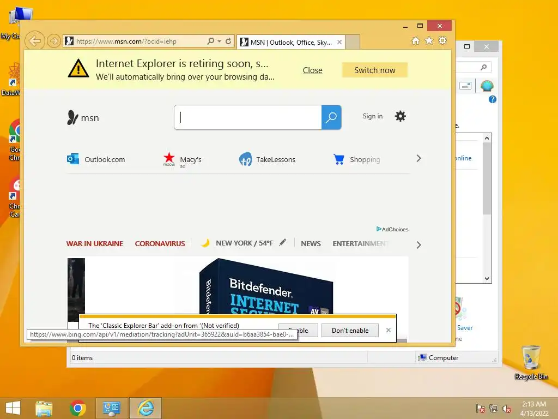Open the Recycle Bin desktop icon

click(x=531, y=362)
